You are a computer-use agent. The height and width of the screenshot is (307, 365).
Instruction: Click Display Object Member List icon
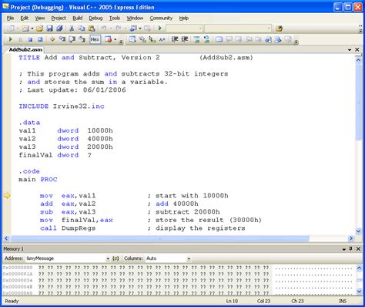click(x=132, y=39)
